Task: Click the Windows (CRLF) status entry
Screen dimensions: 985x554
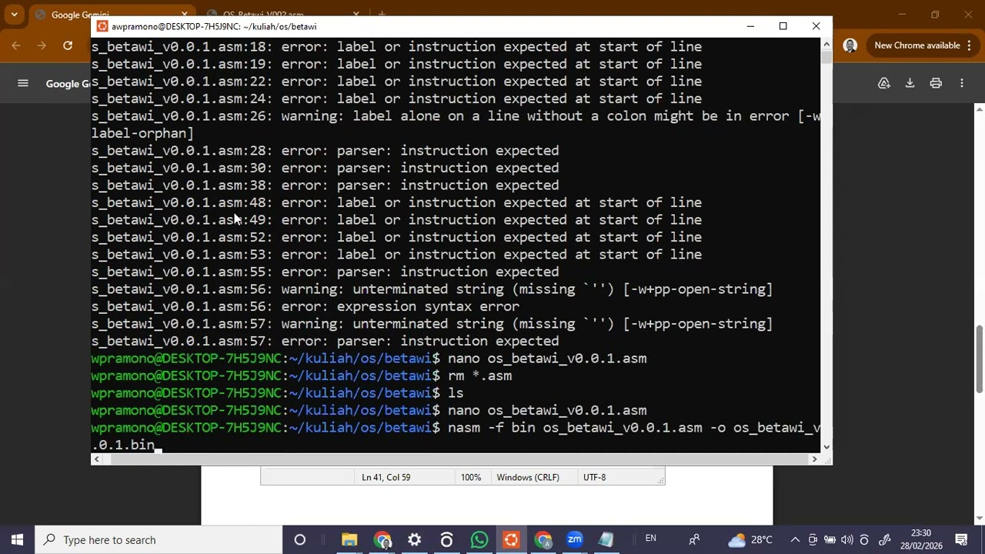Action: click(528, 477)
